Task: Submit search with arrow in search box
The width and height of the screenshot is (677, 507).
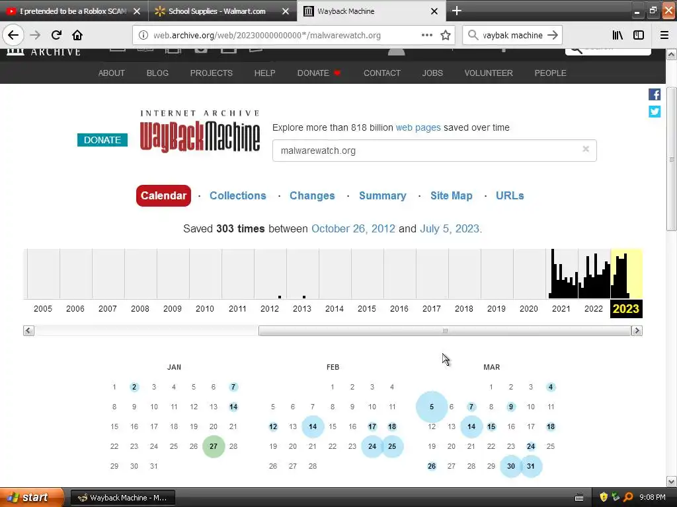Action: (x=553, y=36)
